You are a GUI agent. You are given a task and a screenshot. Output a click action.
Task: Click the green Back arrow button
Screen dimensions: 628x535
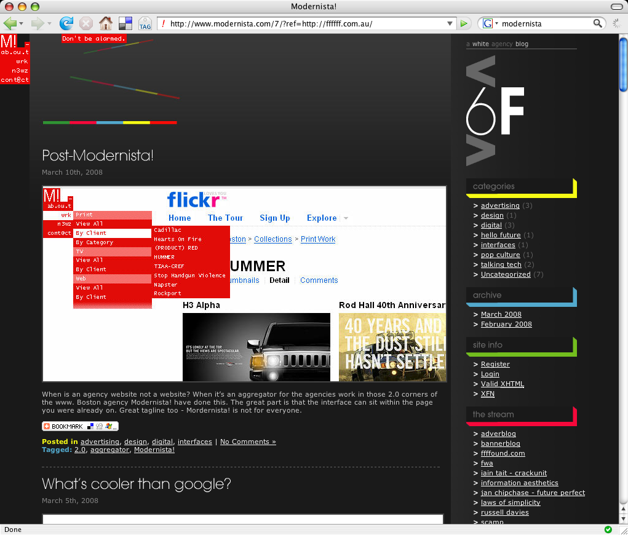point(10,23)
